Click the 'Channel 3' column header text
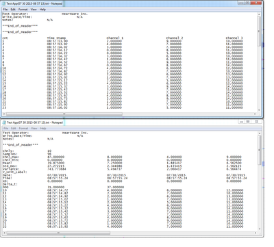This screenshot has width=274, height=247. [x=234, y=38]
